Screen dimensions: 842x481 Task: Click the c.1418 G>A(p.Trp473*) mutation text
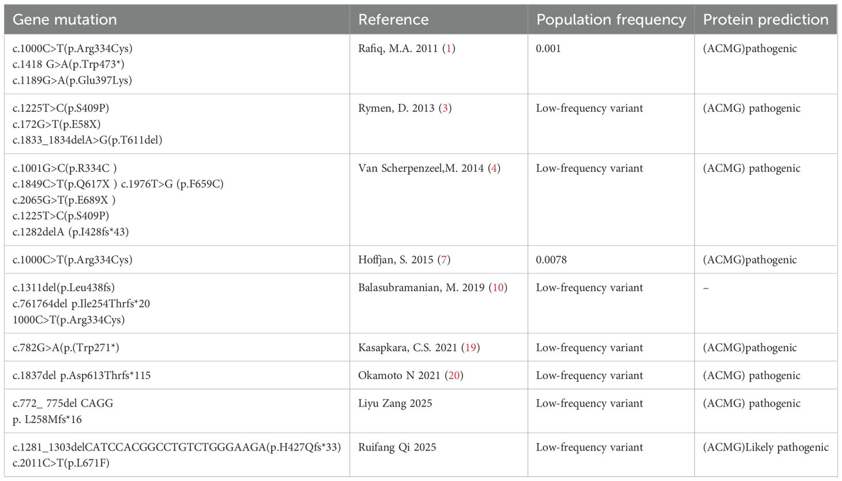(68, 64)
